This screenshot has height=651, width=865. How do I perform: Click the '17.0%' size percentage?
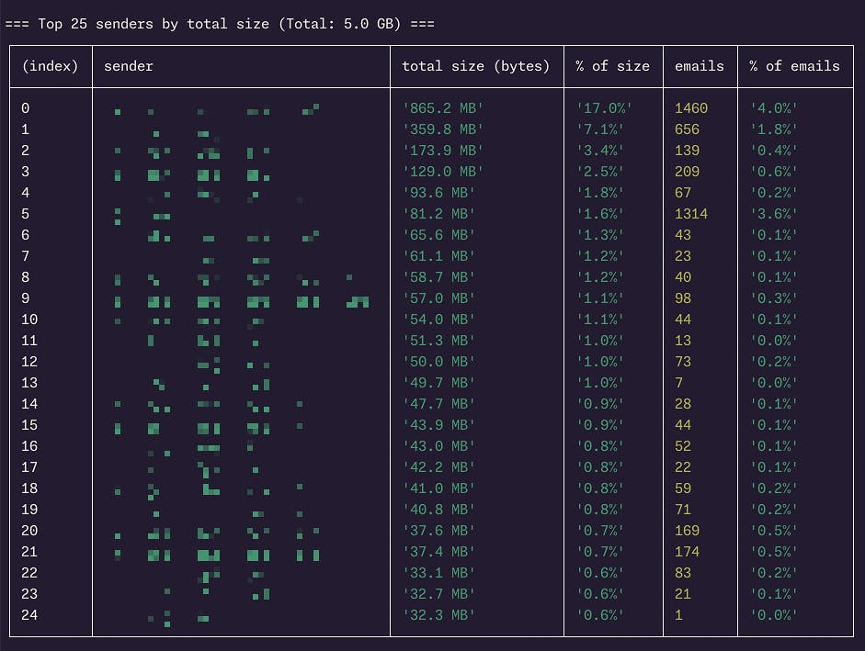604,108
